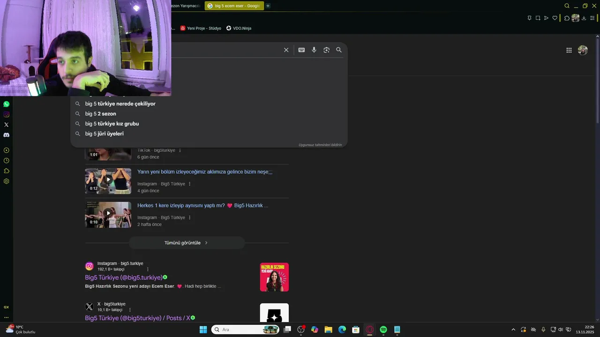Click the Opera tab search magnifier
Image resolution: width=600 pixels, height=337 pixels.
click(x=567, y=6)
